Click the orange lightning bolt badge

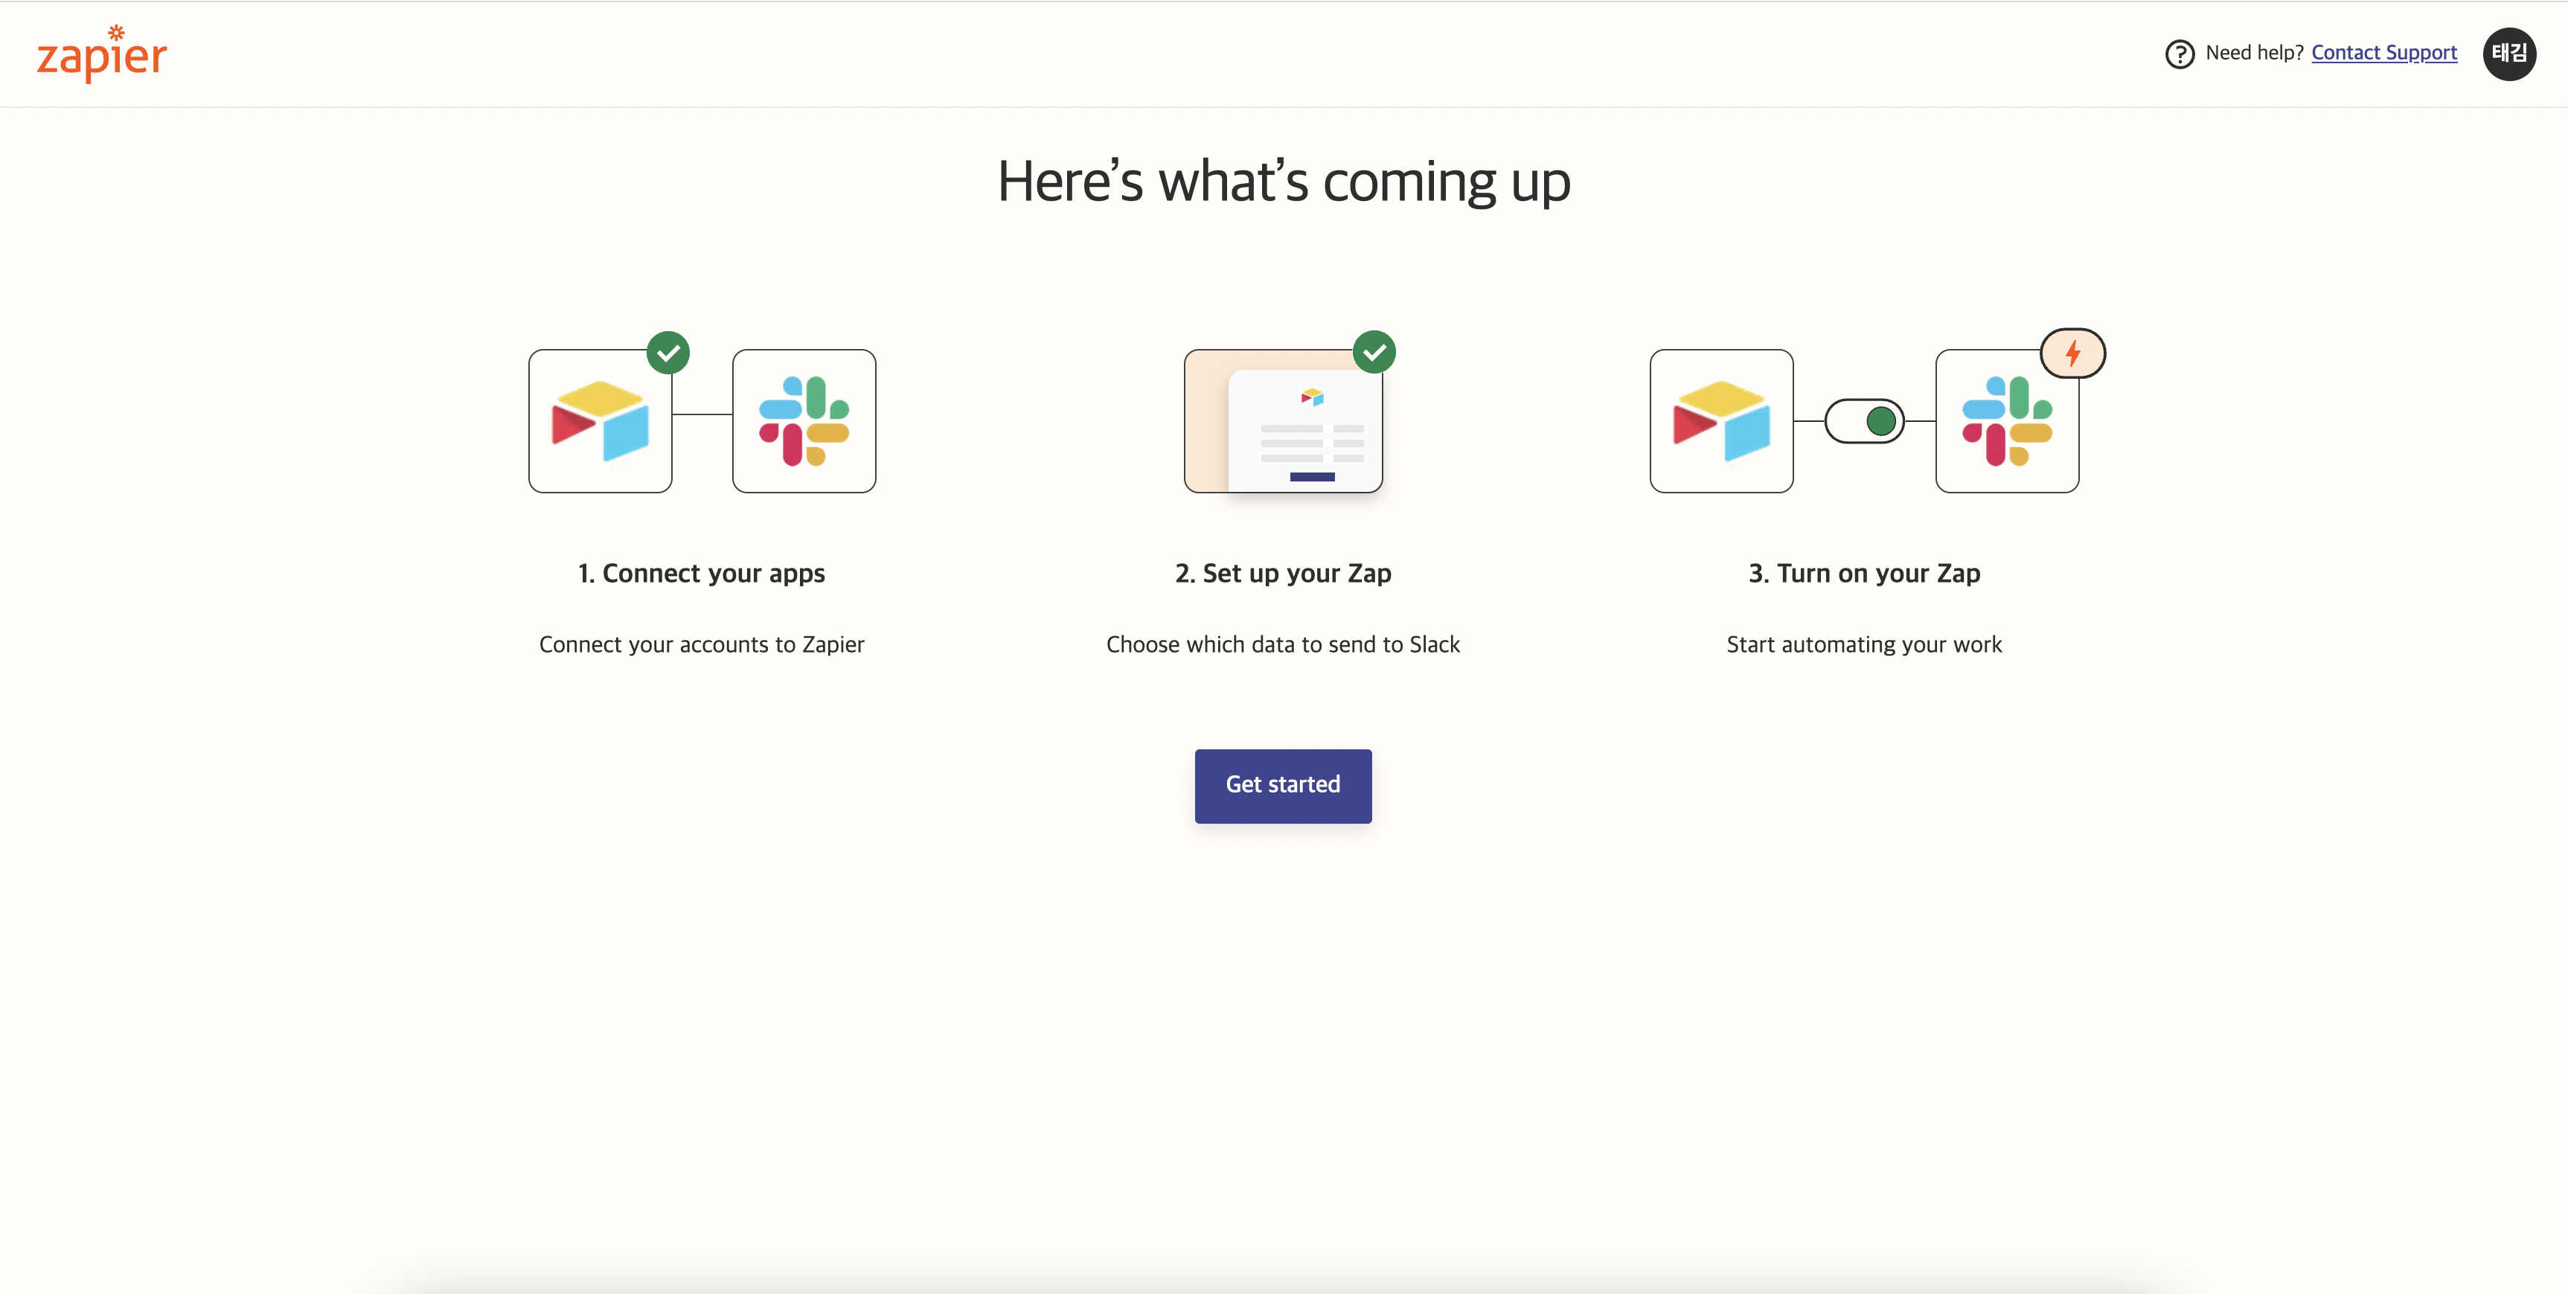click(2072, 353)
